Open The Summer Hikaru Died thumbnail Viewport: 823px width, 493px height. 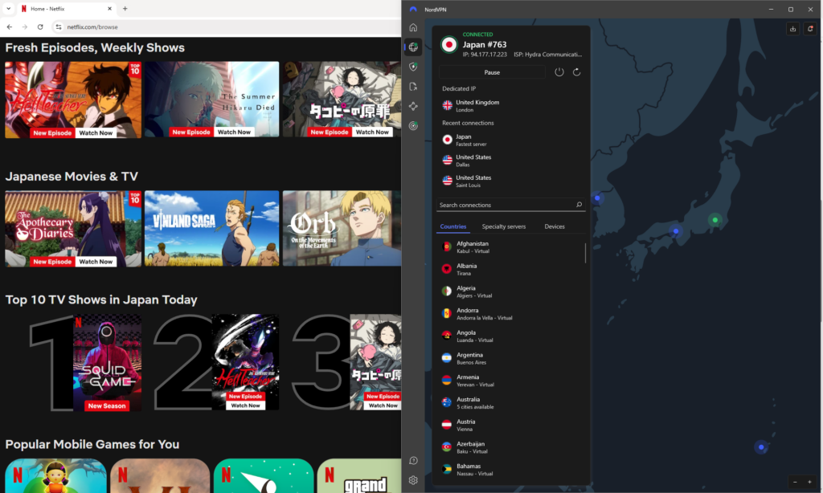click(x=211, y=100)
